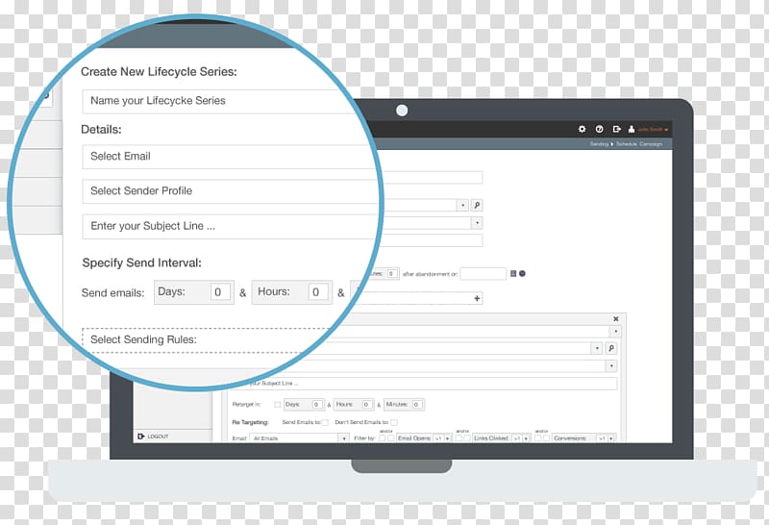Screen dimensions: 769x525
Task: Click the Retarget Minutes value box
Action: [416, 405]
